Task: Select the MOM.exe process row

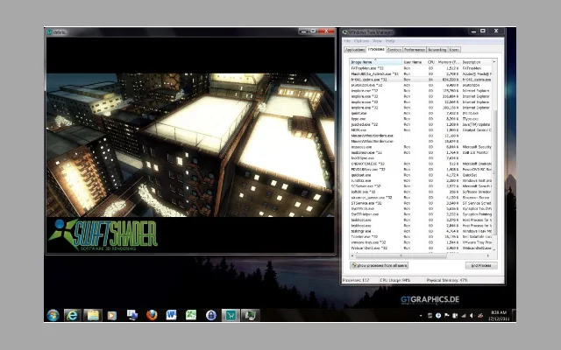Action: tap(421, 130)
